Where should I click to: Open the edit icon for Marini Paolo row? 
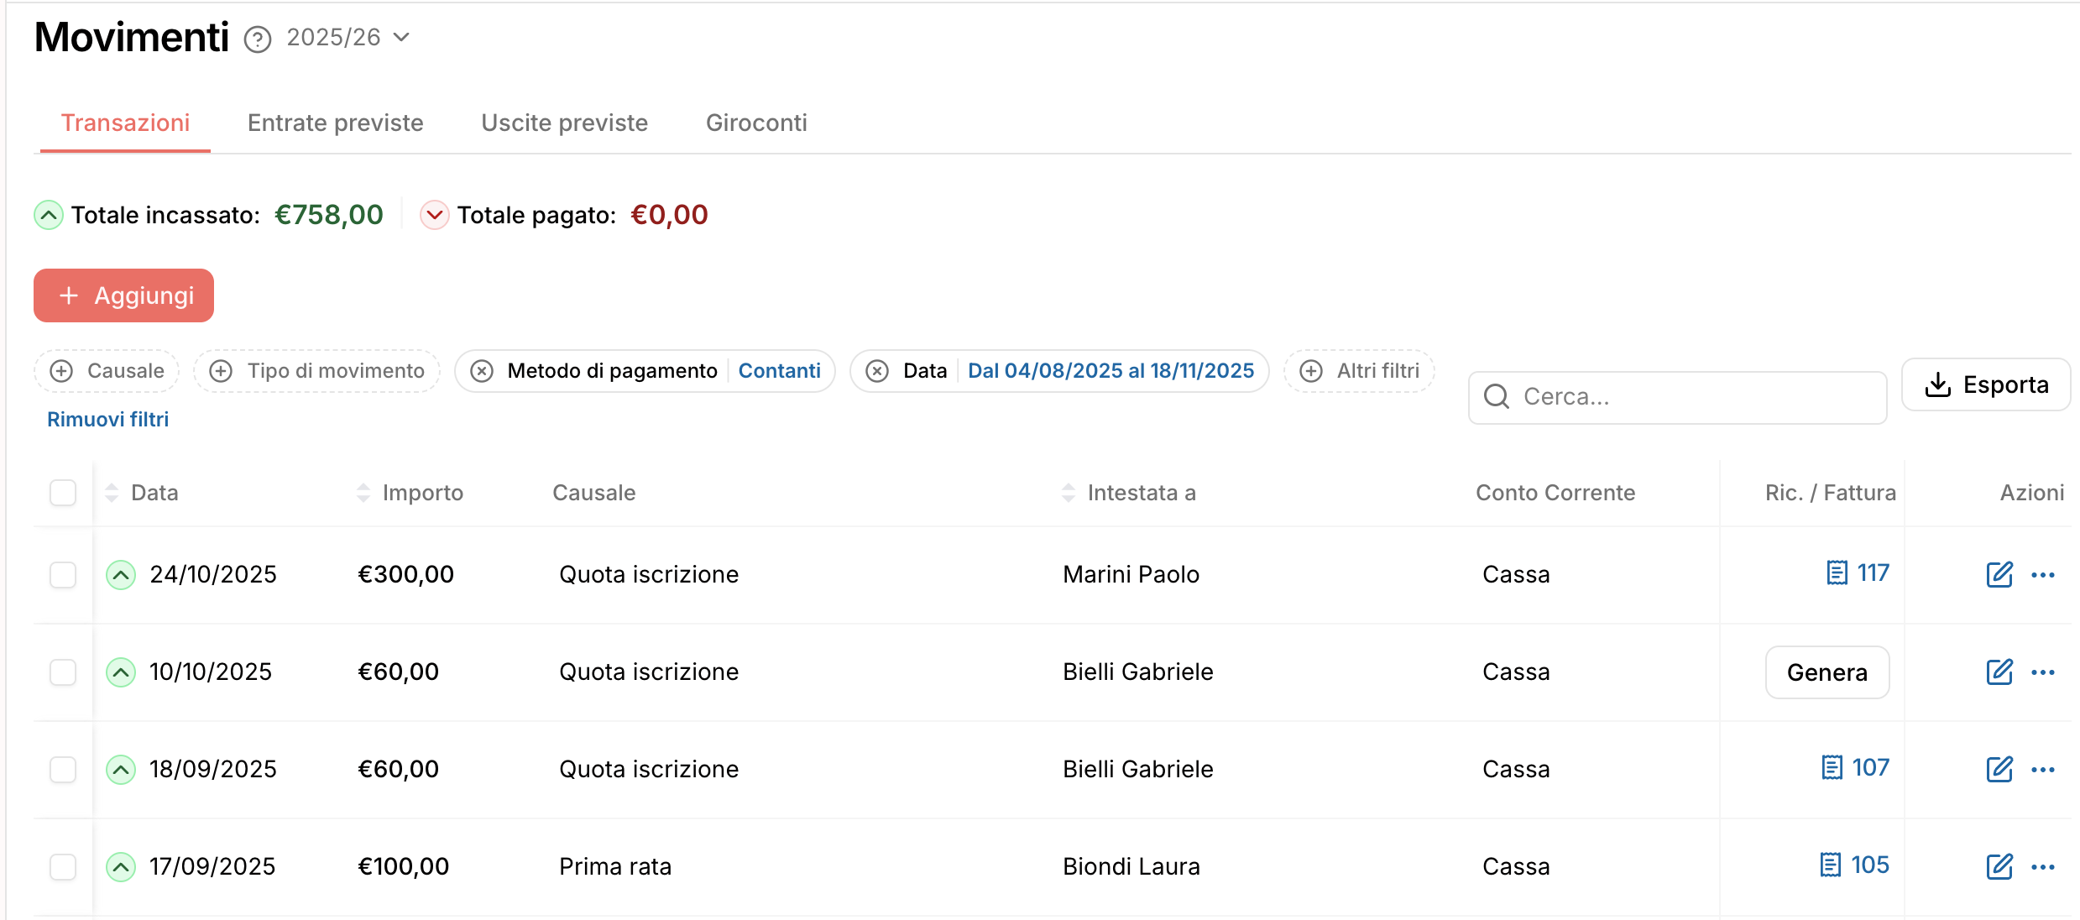point(1999,575)
